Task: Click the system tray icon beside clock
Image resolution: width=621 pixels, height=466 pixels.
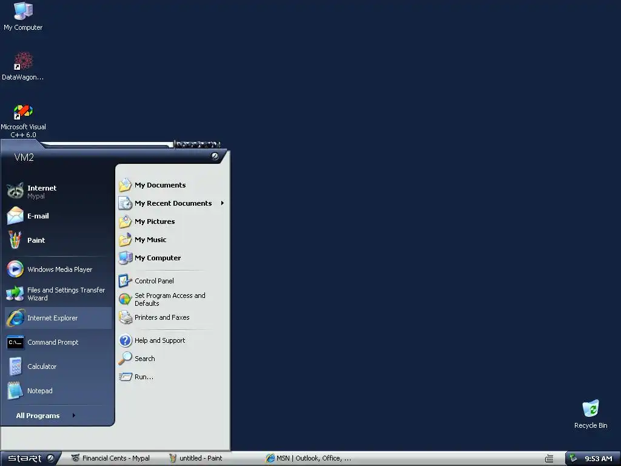Action: 573,459
